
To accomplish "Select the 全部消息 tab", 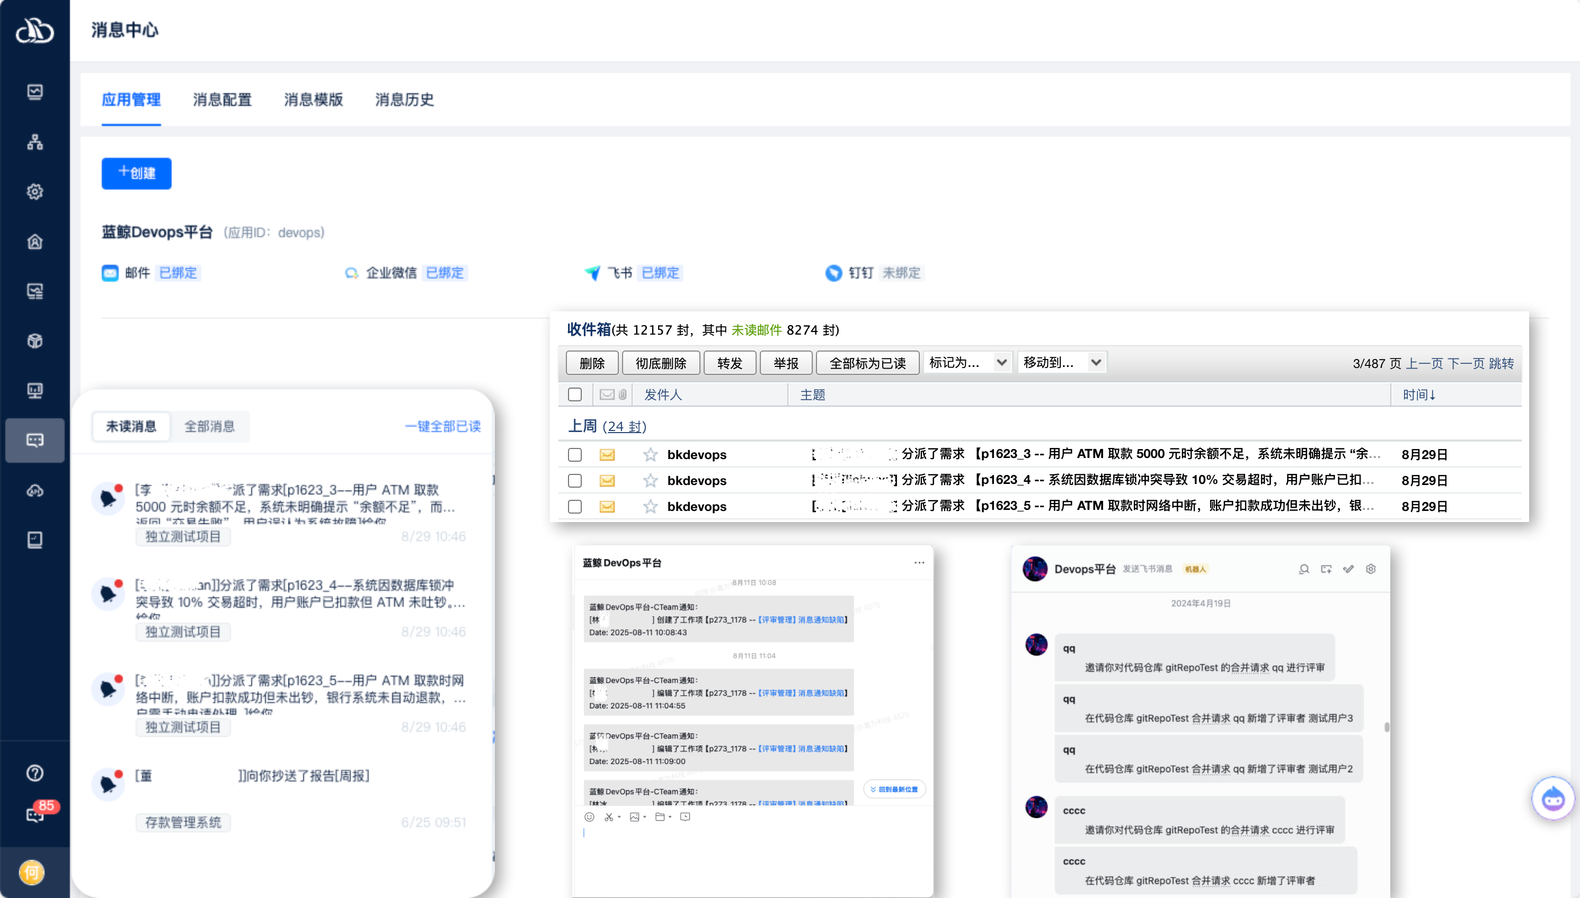I will point(210,426).
